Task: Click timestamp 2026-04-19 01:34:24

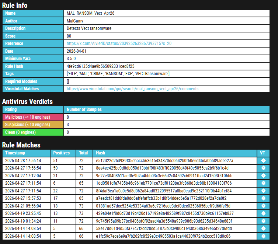Action: coord(23,221)
